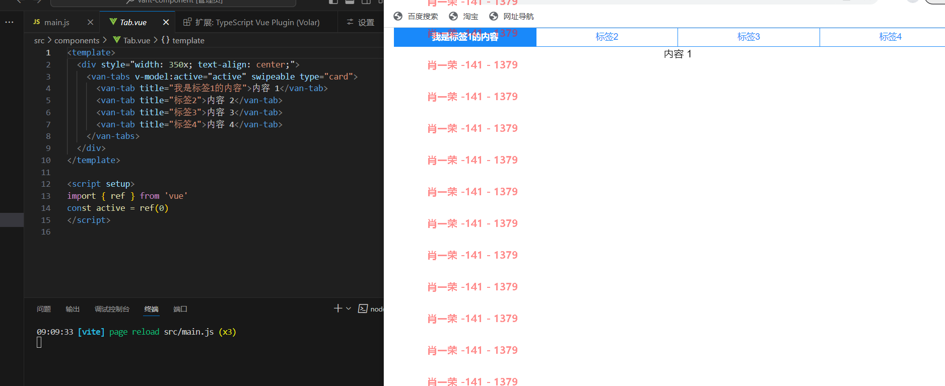Click the script setup opening tag line
Image resolution: width=945 pixels, height=386 pixels.
[101, 184]
